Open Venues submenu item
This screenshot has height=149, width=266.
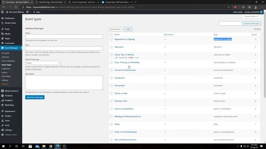click(5, 72)
